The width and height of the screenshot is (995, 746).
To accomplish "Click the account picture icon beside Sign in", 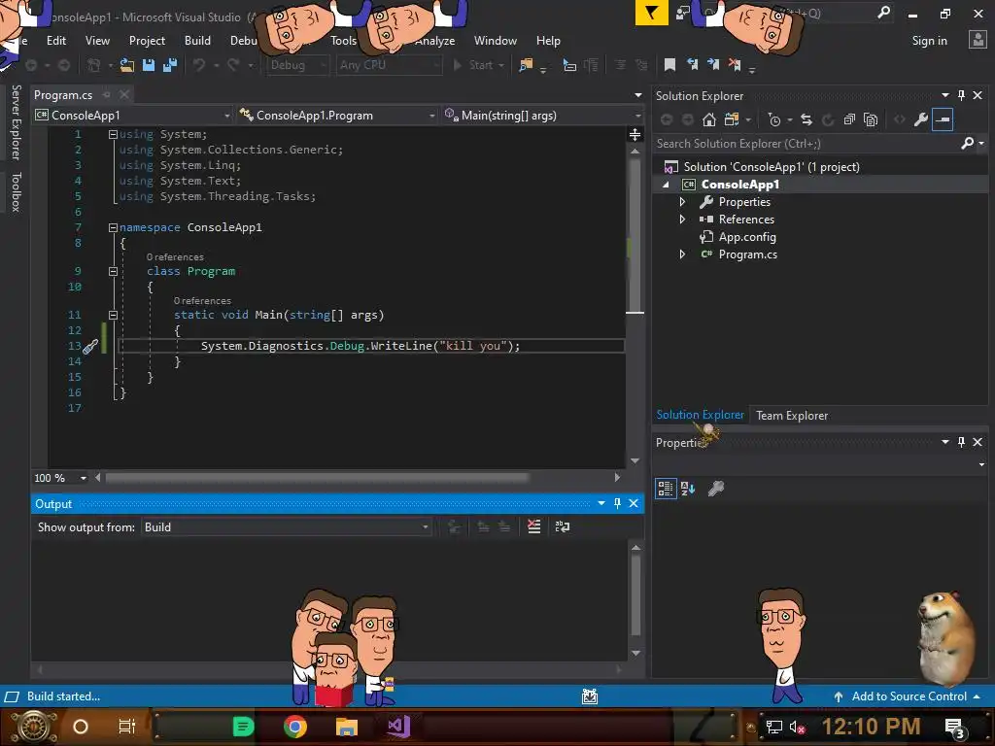I will point(978,40).
